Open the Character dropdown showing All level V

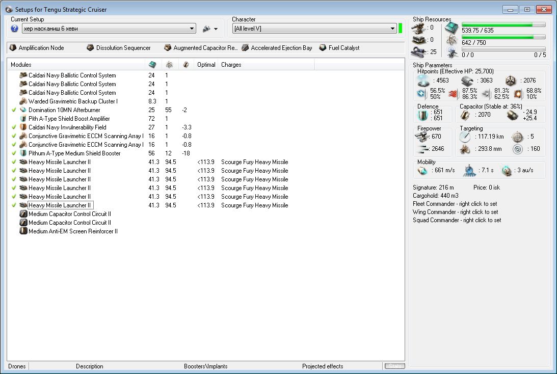(314, 29)
